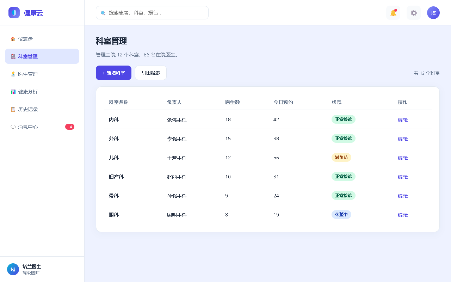
Task: Click 编辑 for the 儿科 row
Action: [403, 158]
